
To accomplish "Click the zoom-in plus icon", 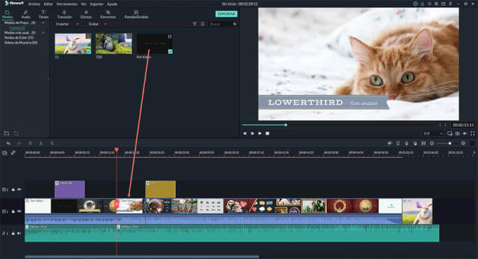I will 463,143.
